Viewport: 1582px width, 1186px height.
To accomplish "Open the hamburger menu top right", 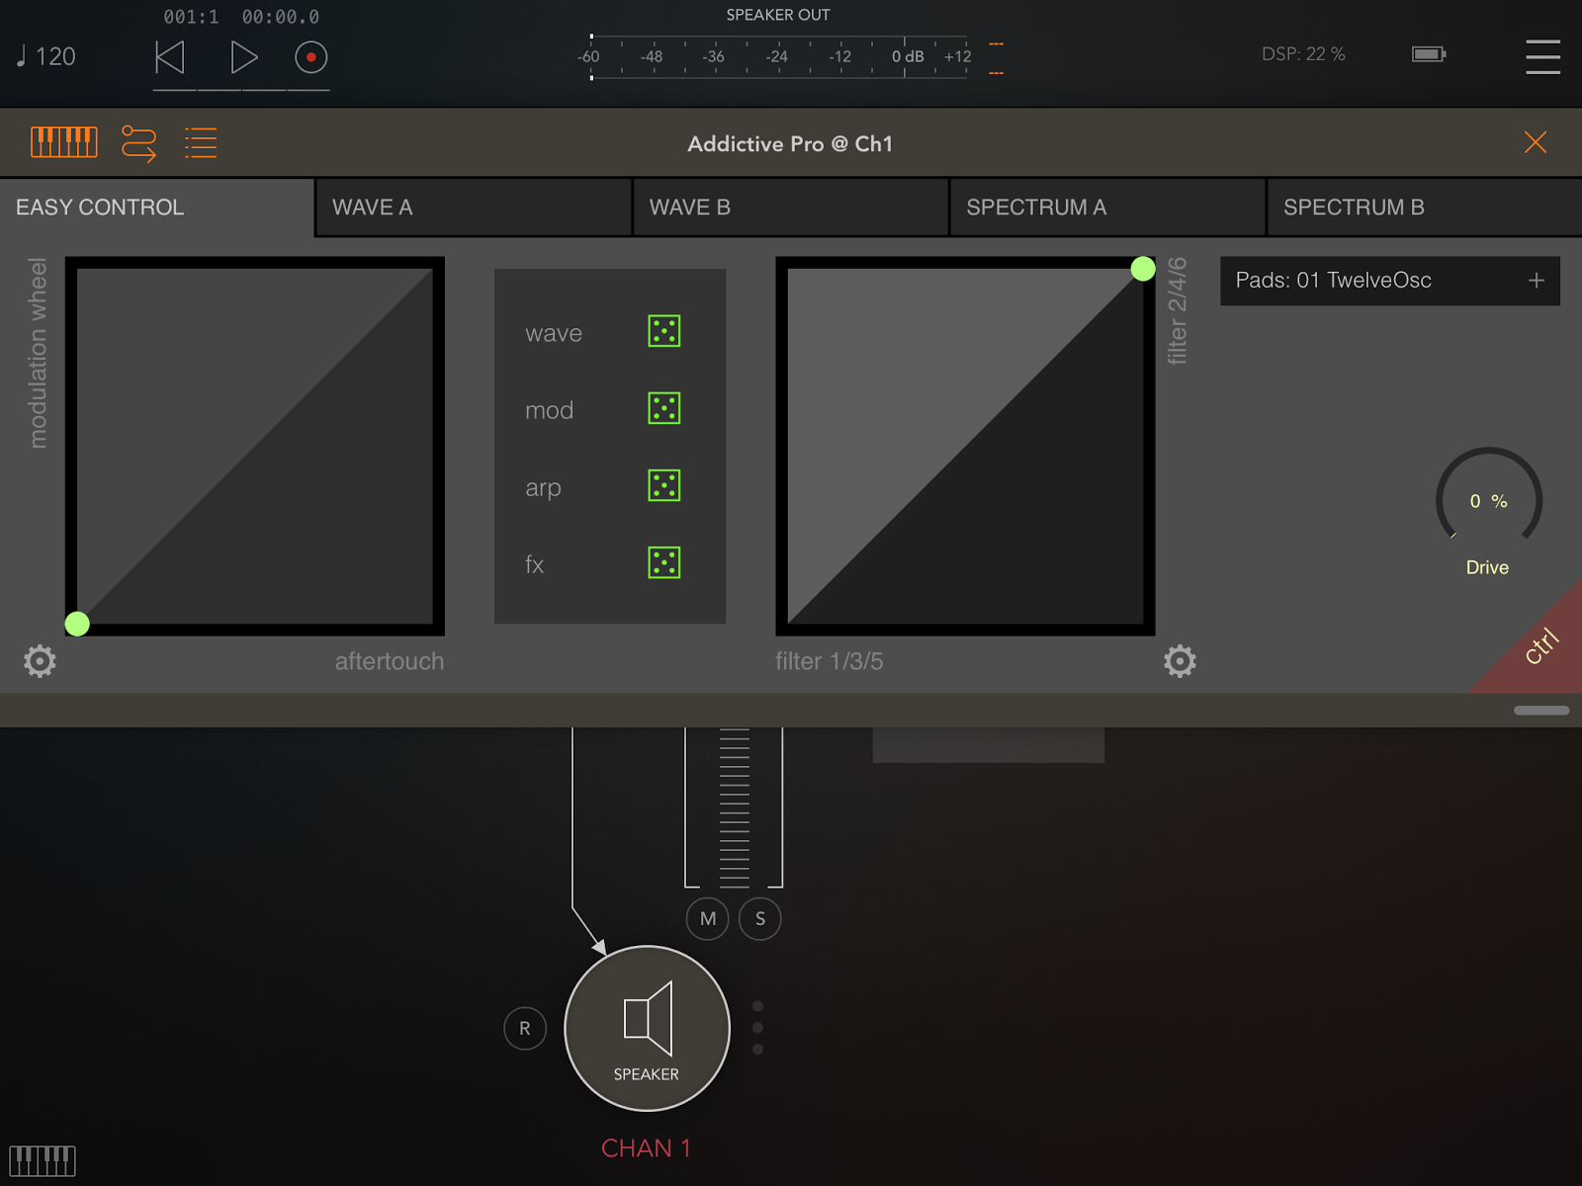I will point(1542,56).
